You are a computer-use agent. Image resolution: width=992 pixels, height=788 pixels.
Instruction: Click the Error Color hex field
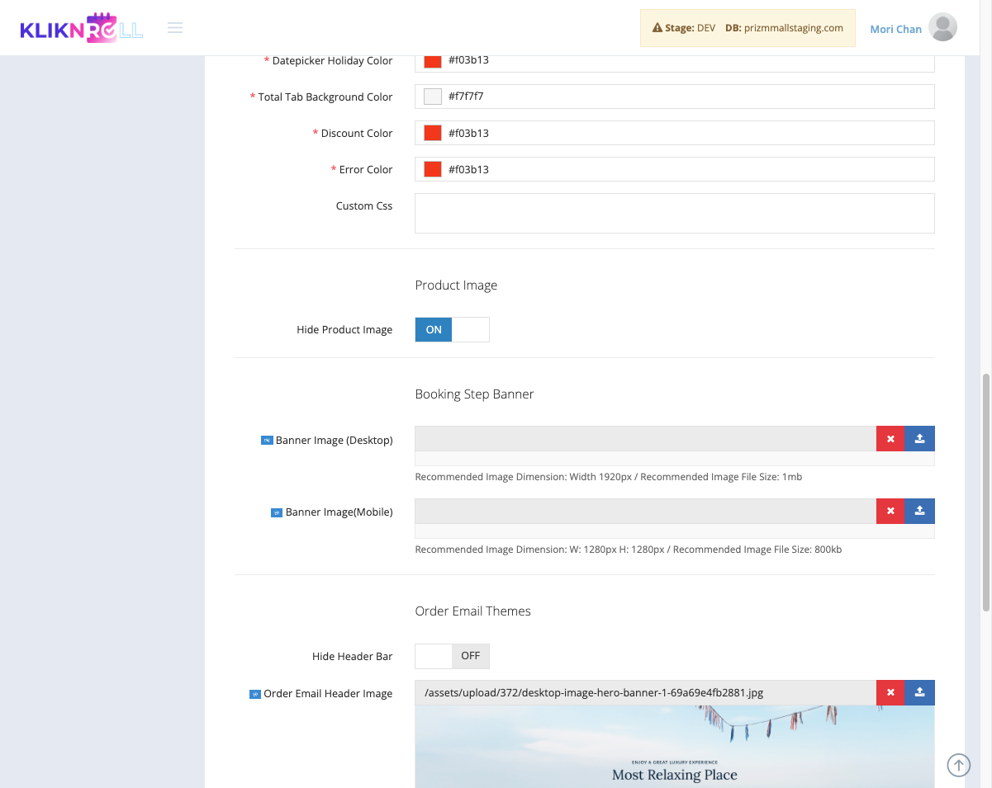[674, 169]
